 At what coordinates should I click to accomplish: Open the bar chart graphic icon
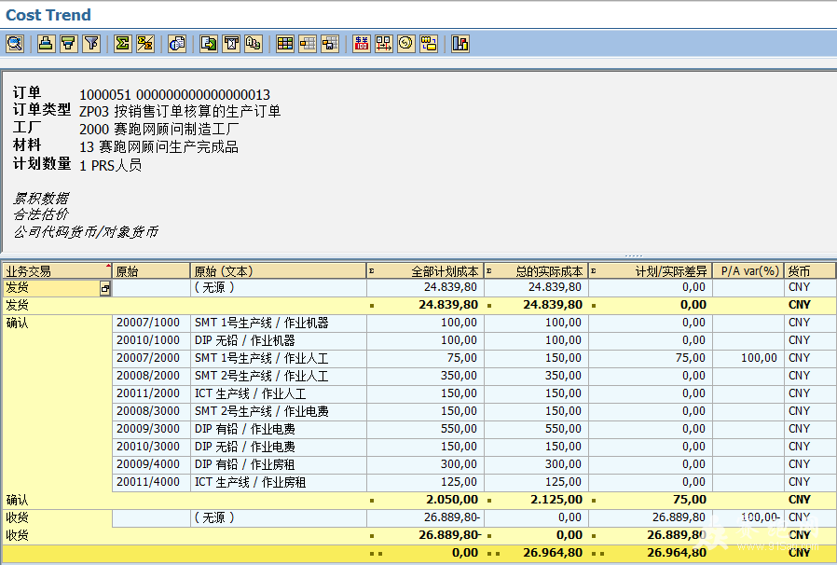point(460,43)
